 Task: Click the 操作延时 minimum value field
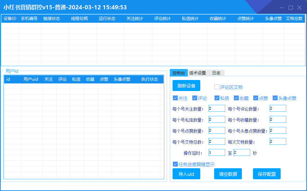click(x=217, y=153)
